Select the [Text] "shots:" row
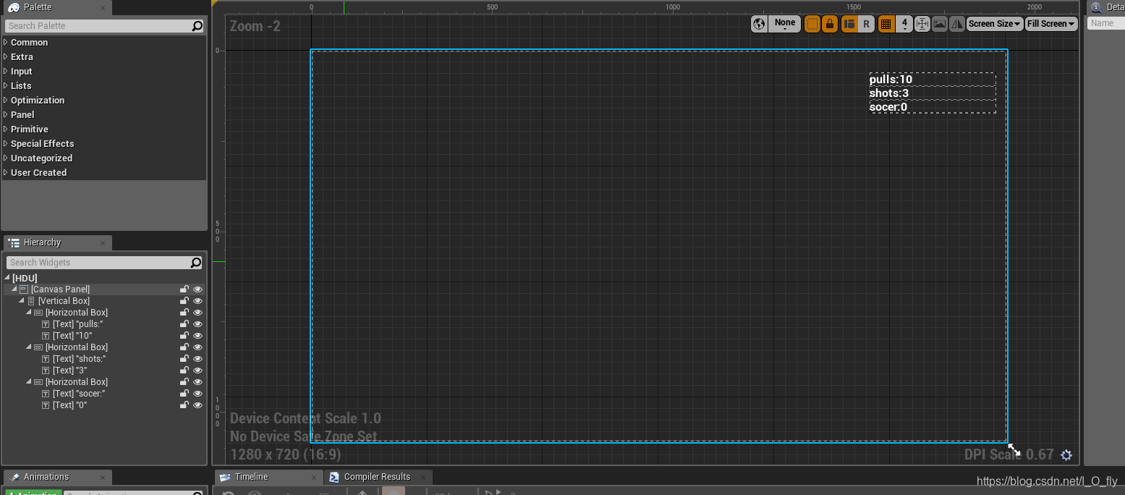 103,359
